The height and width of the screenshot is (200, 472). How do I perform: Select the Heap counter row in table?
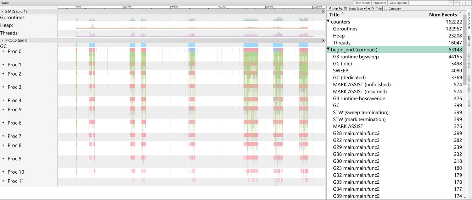395,36
